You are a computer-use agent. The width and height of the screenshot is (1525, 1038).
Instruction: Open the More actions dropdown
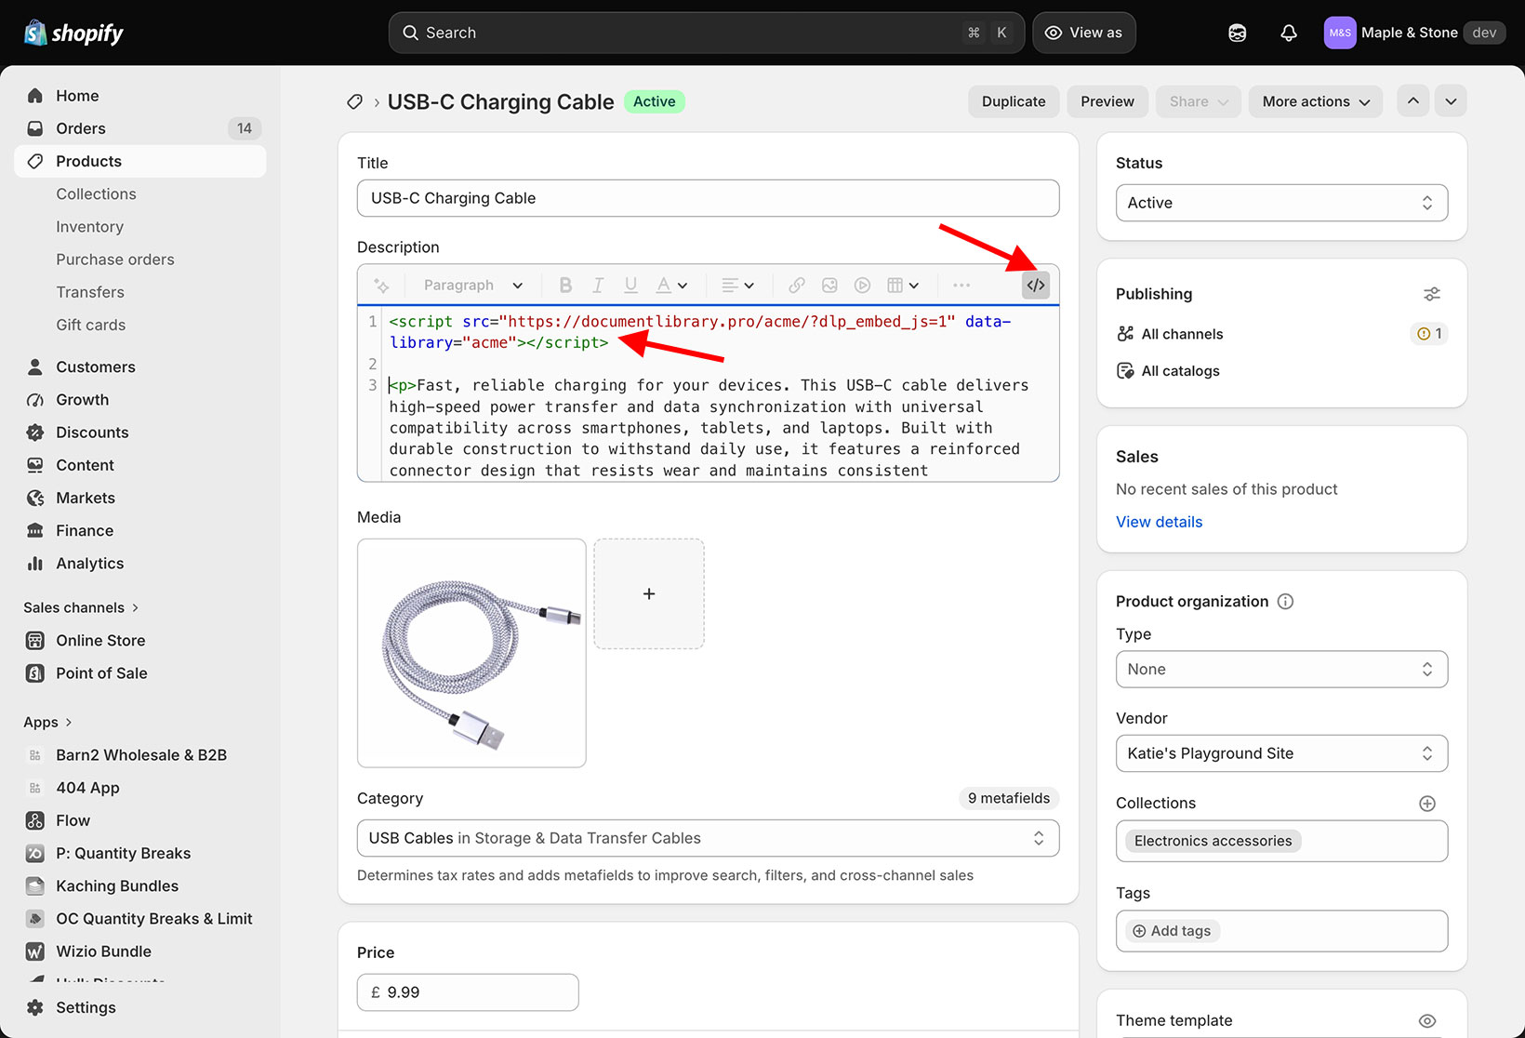pos(1316,101)
